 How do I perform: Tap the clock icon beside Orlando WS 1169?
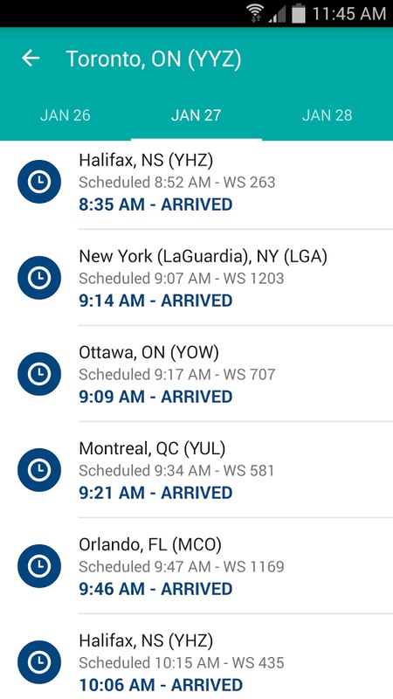pyautogui.click(x=39, y=566)
